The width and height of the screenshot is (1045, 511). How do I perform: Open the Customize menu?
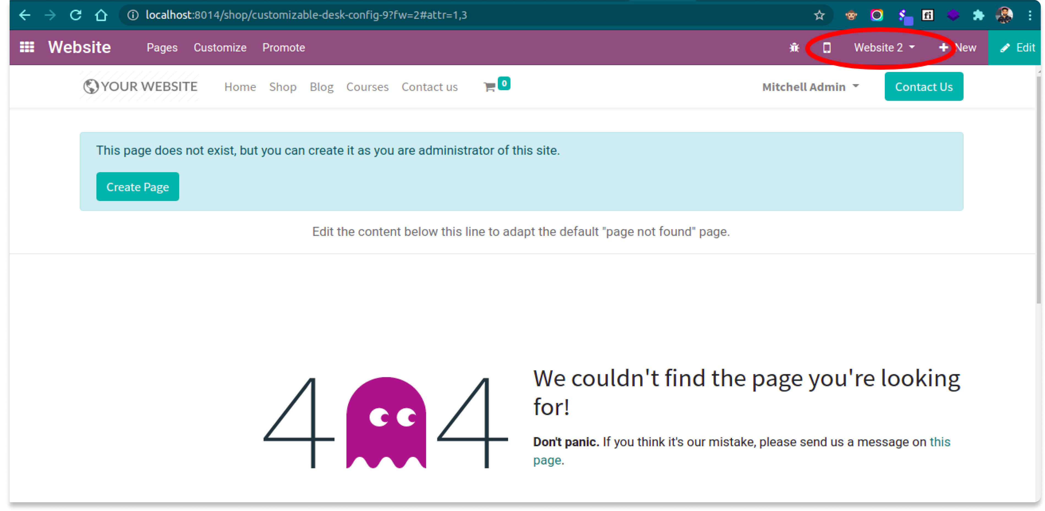pyautogui.click(x=220, y=48)
